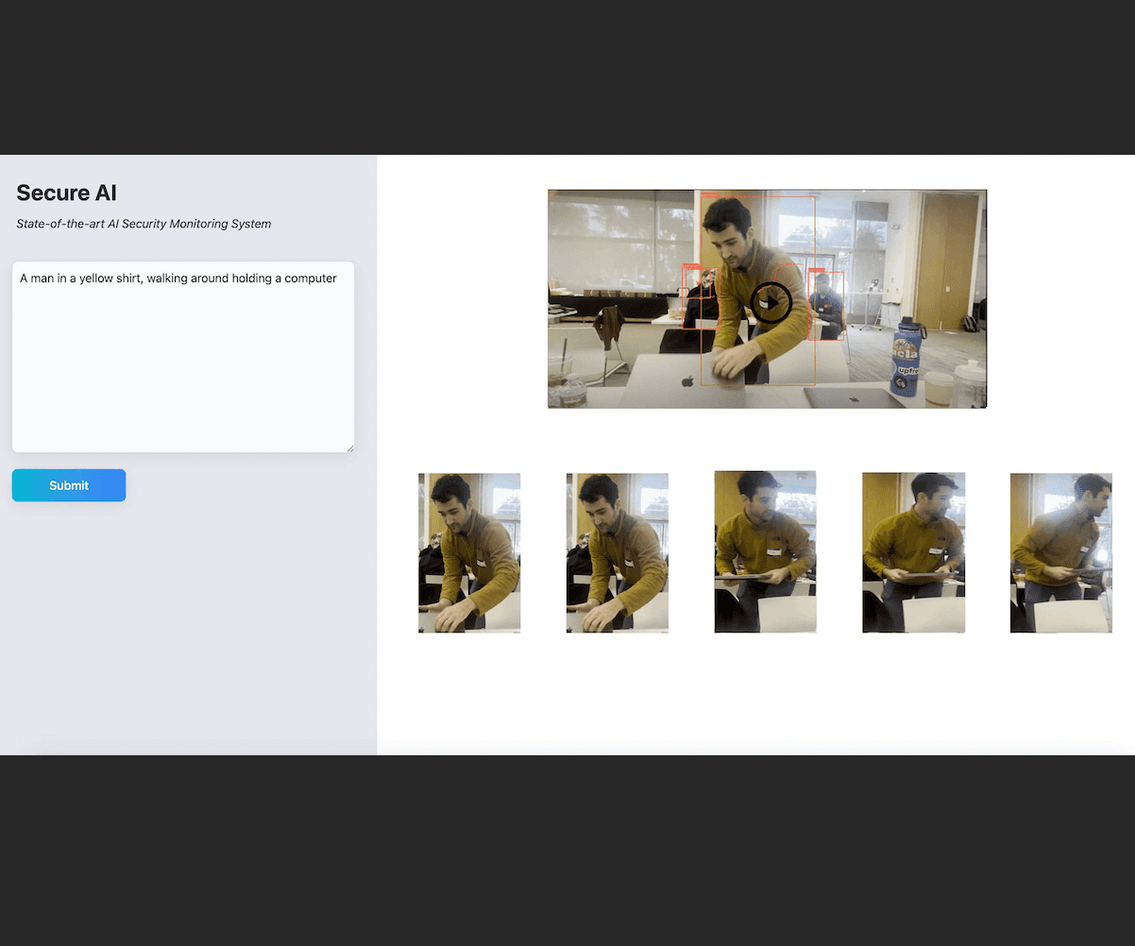The image size is (1135, 946).
Task: Click the text area resize handle
Action: pos(349,448)
